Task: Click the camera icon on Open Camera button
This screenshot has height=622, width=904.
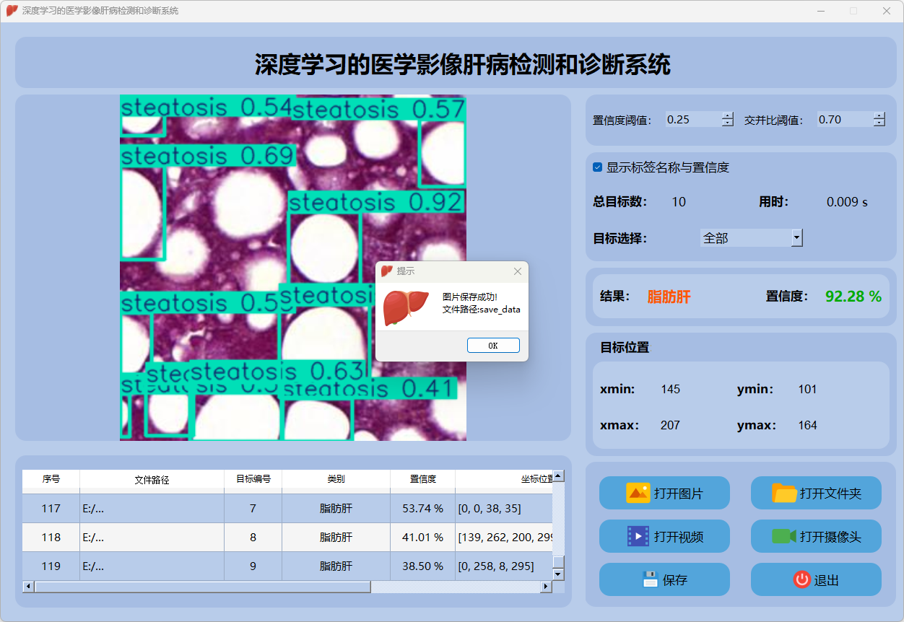Action: 784,536
